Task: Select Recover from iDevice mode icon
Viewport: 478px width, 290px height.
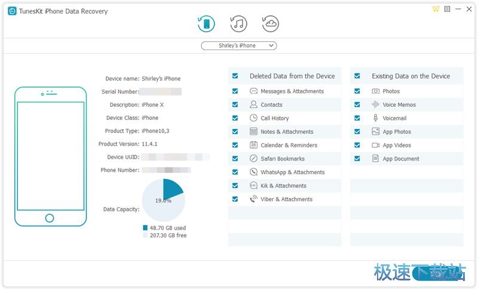Action: (x=206, y=24)
